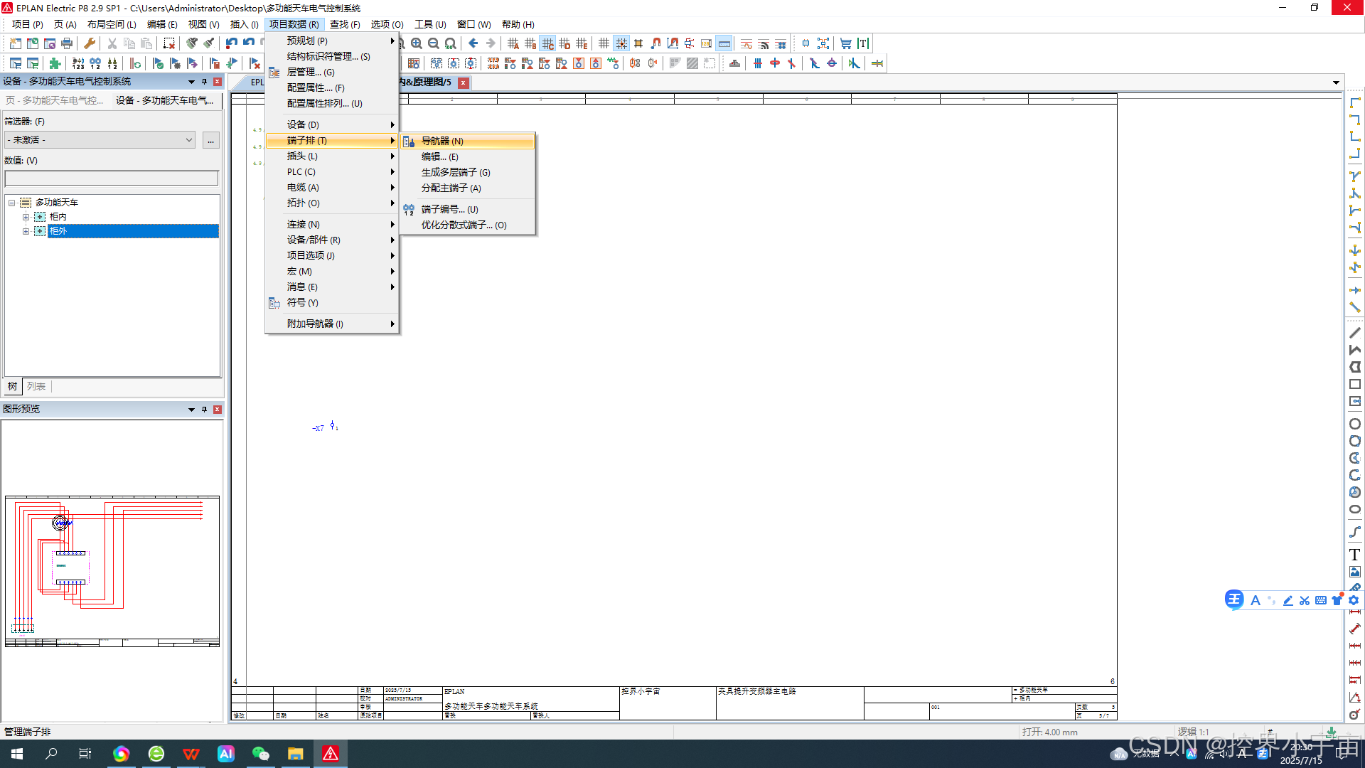Image resolution: width=1365 pixels, height=768 pixels.
Task: Toggle the plain grid display button
Action: [604, 43]
